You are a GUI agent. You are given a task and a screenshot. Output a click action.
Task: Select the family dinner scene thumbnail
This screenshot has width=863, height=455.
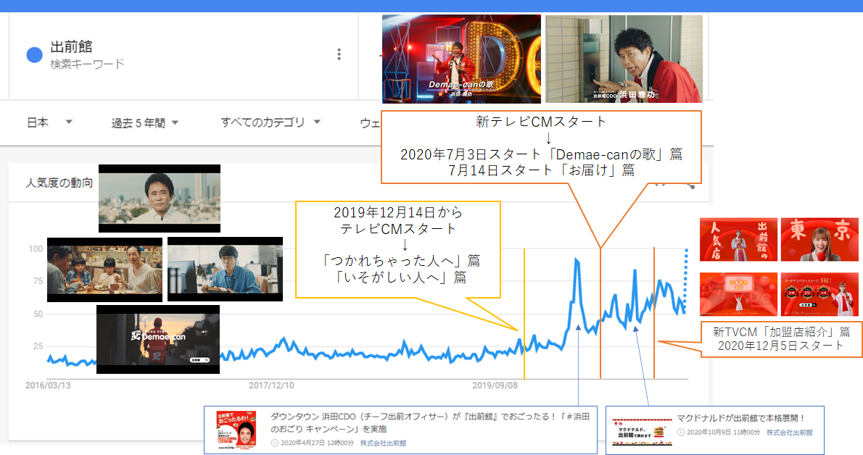tap(104, 270)
